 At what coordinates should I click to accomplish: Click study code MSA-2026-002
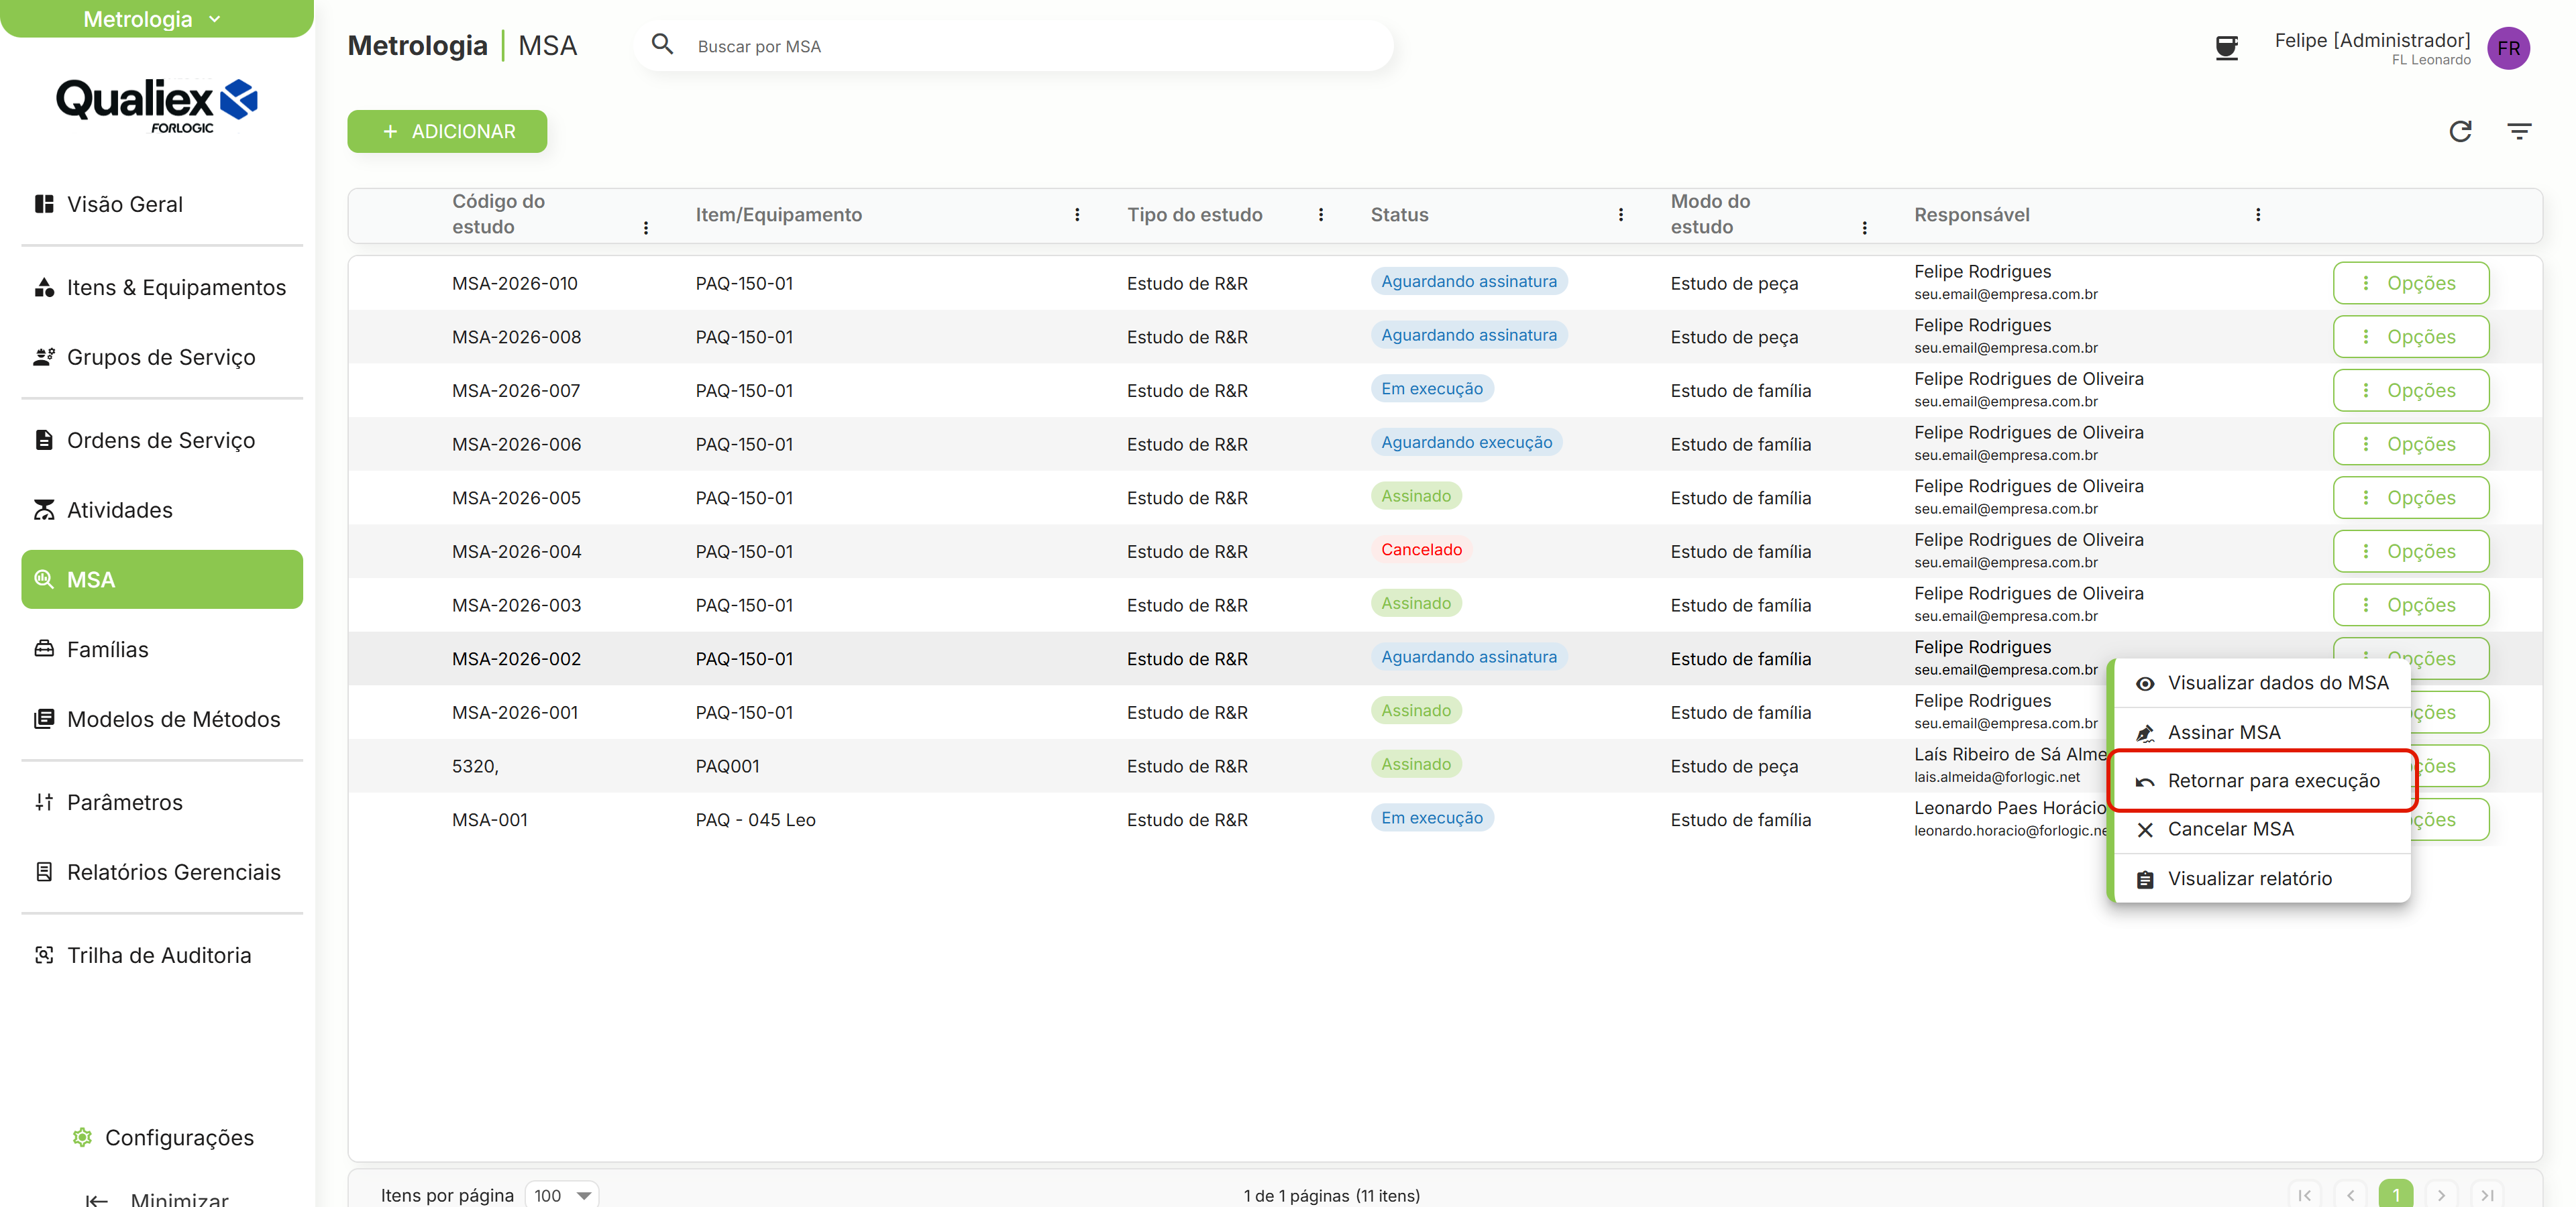point(516,658)
